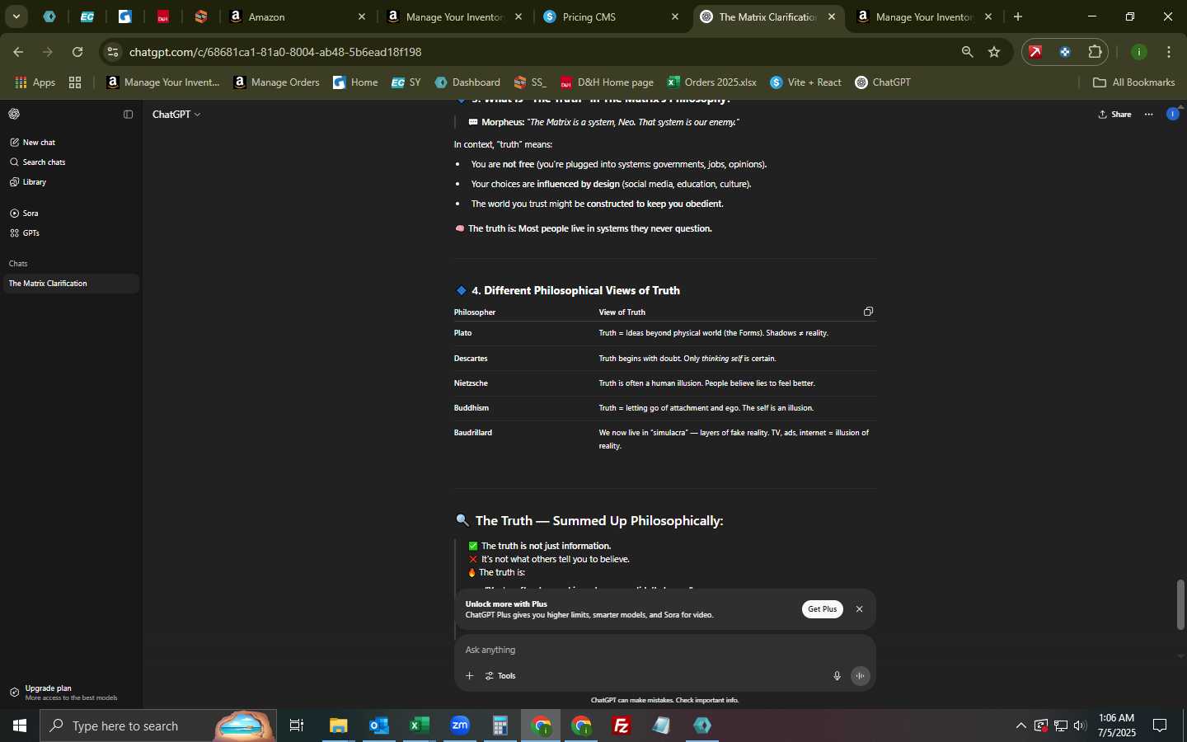
Task: Open Task View on taskbar
Action: 297,726
